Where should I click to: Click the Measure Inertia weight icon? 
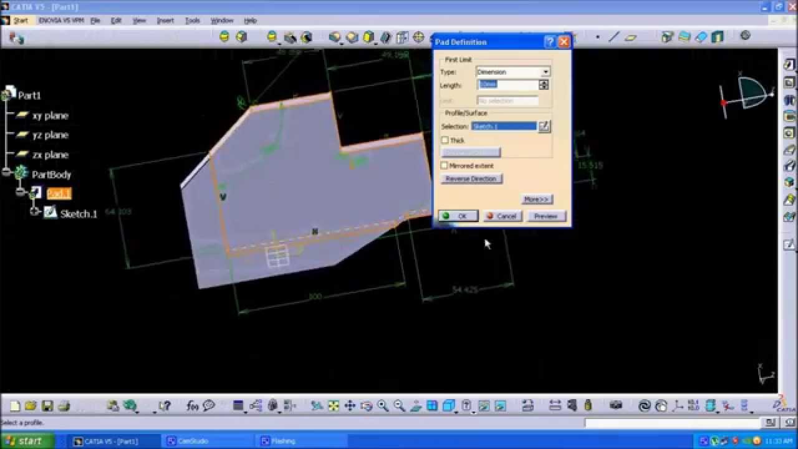coord(589,406)
